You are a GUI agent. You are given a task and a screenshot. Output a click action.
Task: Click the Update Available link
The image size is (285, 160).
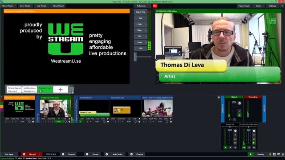tap(8, 158)
